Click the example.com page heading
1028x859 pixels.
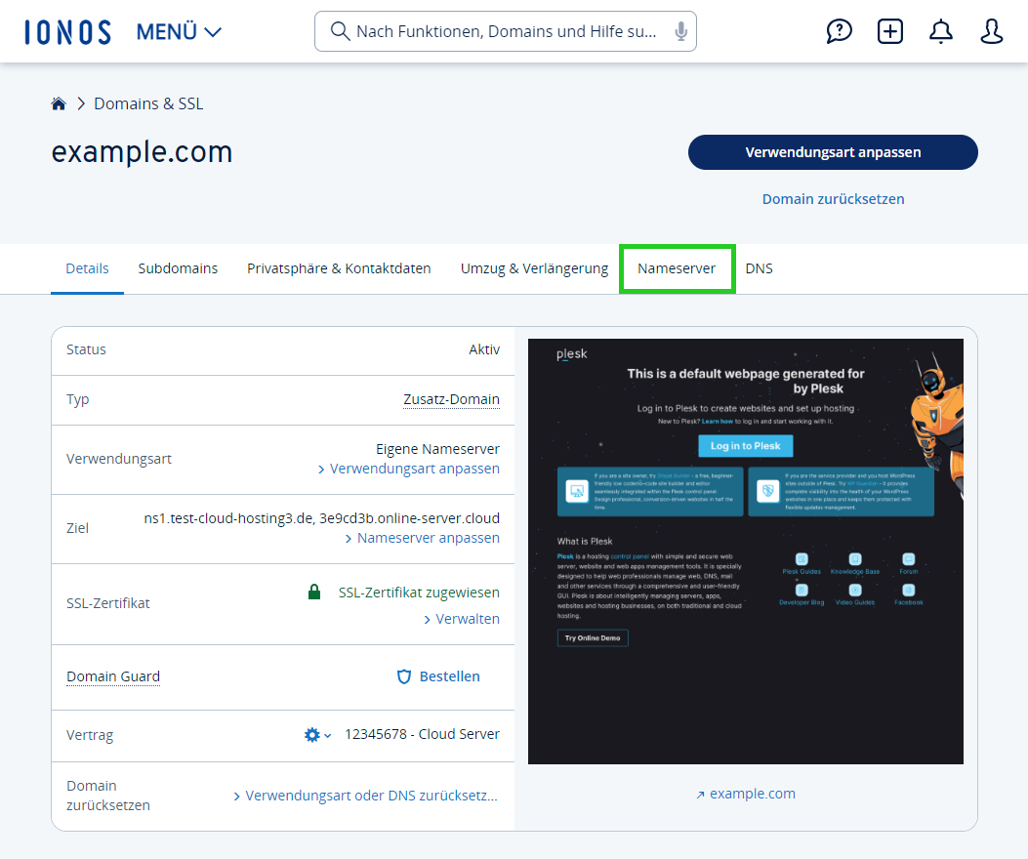point(143,152)
